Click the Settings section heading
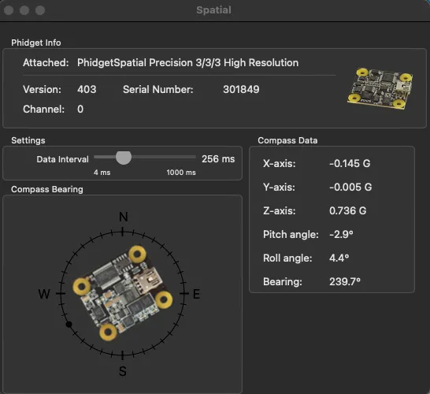The image size is (430, 394). coord(28,140)
